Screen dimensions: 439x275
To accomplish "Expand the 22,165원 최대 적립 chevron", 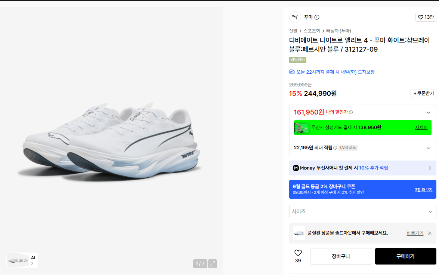I will point(429,148).
